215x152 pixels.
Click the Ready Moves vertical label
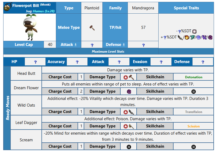point(7,108)
